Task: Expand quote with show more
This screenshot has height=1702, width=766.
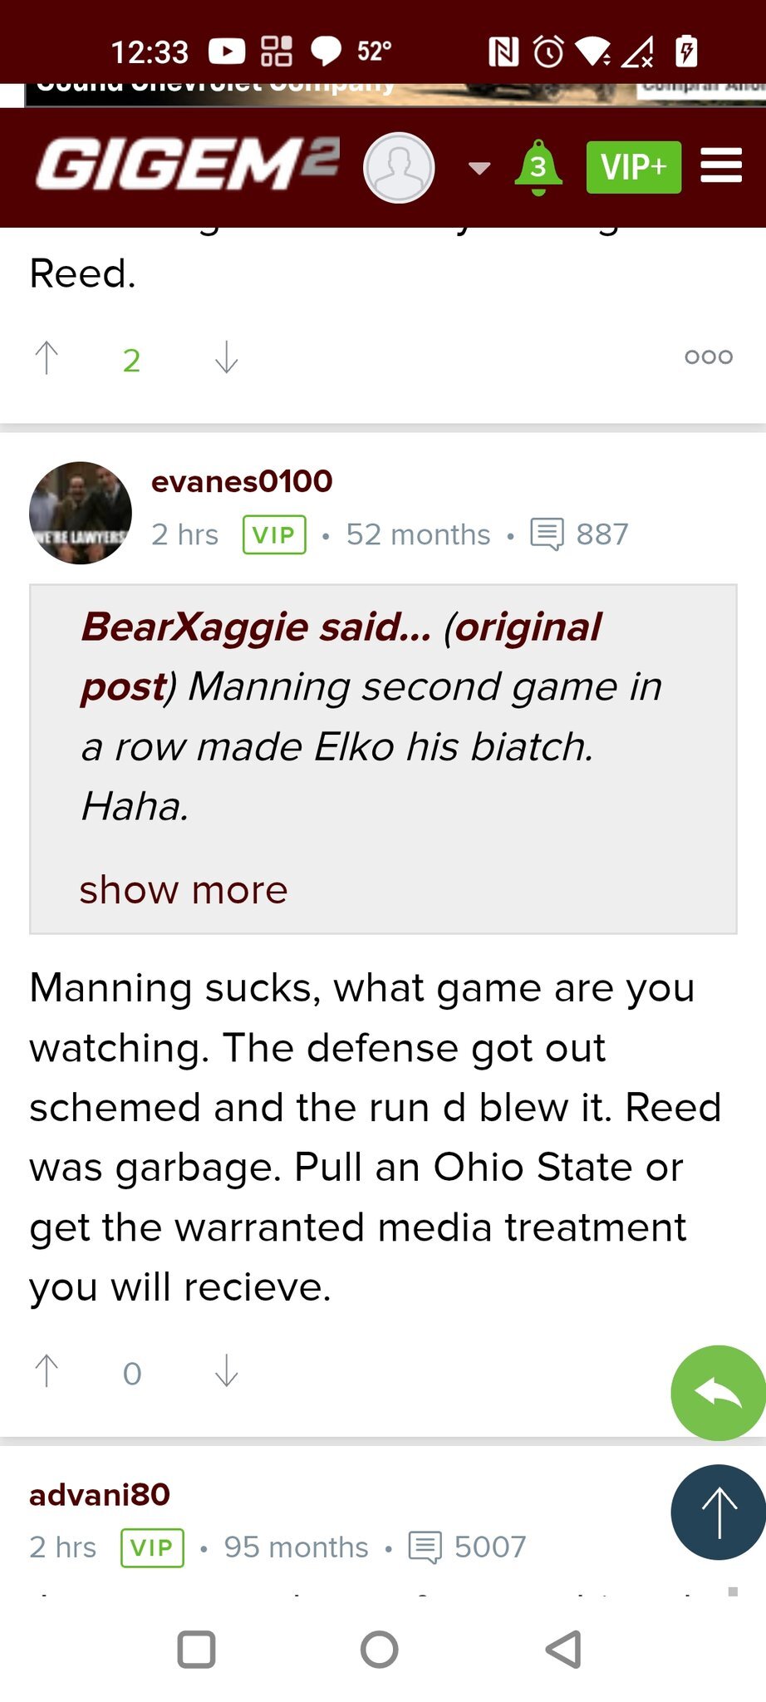Action: pyautogui.click(x=184, y=890)
